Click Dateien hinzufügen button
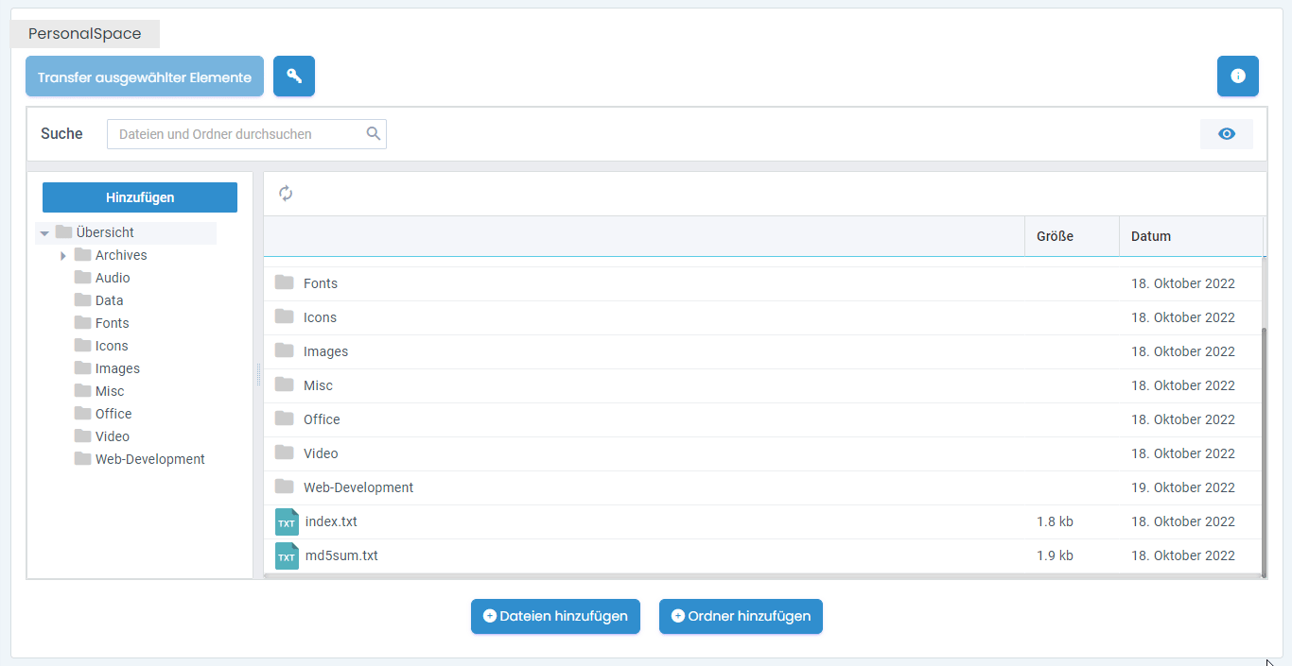Viewport: 1292px width, 666px height. coord(555,616)
